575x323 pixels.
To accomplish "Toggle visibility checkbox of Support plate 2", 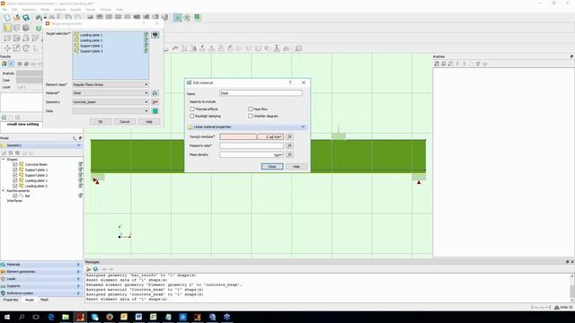I will click(x=15, y=175).
